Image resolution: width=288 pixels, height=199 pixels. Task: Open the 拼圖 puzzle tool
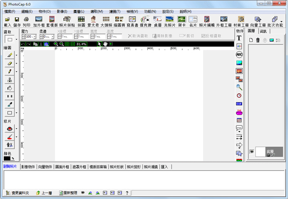[81, 22]
